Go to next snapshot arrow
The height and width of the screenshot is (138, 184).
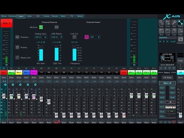pyautogui.click(x=168, y=41)
